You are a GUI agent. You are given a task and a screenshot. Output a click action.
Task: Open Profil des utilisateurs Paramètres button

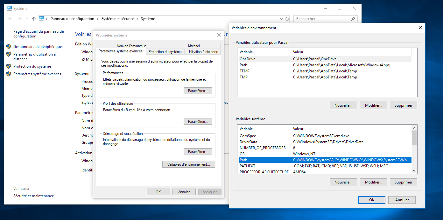[198, 122]
